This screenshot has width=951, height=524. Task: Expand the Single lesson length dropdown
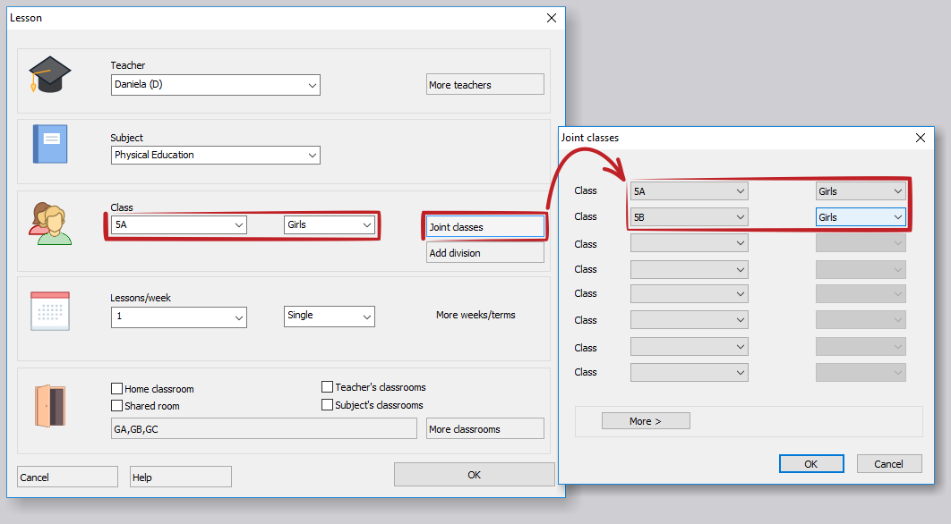point(329,316)
